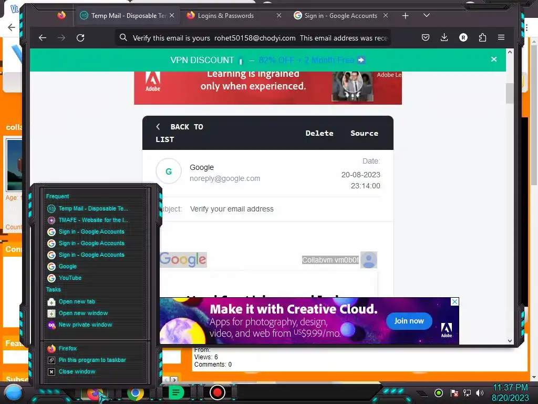Click the Google sender avatar circle
The height and width of the screenshot is (404, 538).
[x=169, y=171]
